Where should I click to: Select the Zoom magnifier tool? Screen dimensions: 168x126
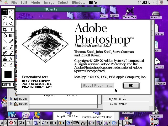coord(11,24)
